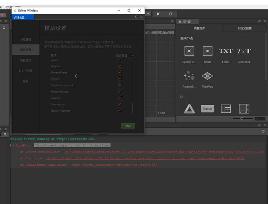Select the Sprite node icon
The width and height of the screenshot is (268, 204).
coord(207,51)
